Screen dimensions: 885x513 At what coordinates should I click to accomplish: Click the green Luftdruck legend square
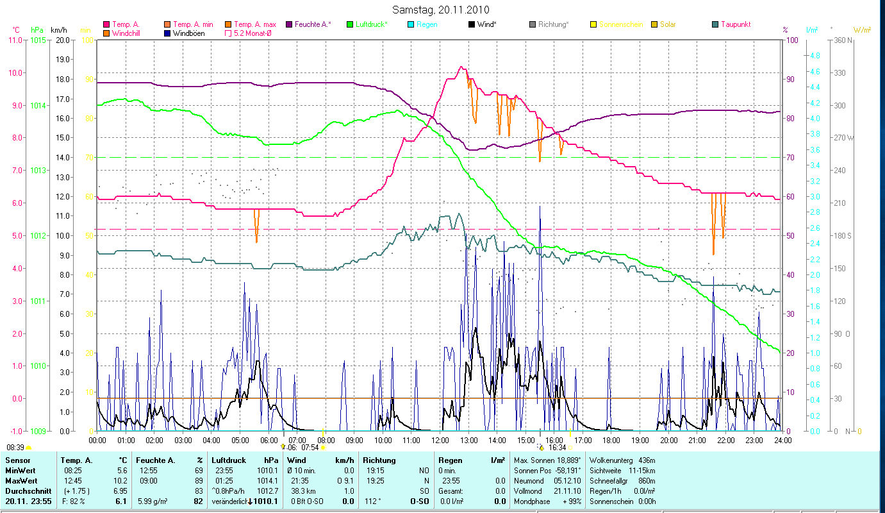pyautogui.click(x=349, y=25)
